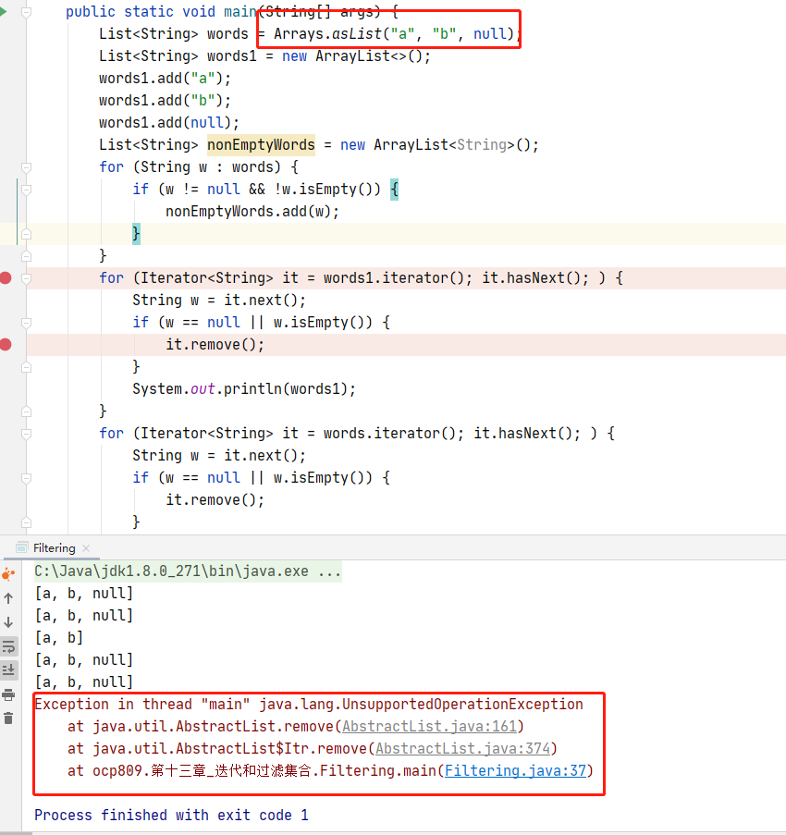Click the down stack trace arrow

[x=8, y=622]
